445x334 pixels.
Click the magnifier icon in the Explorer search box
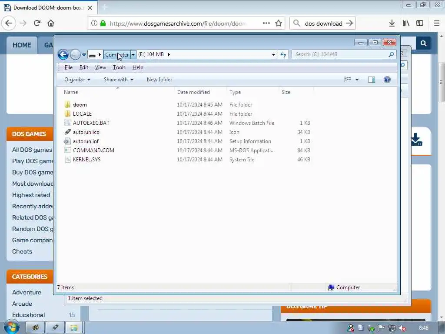click(x=391, y=54)
